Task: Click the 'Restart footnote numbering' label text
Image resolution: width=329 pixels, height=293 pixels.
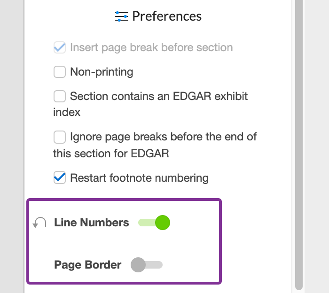Action: 139,178
